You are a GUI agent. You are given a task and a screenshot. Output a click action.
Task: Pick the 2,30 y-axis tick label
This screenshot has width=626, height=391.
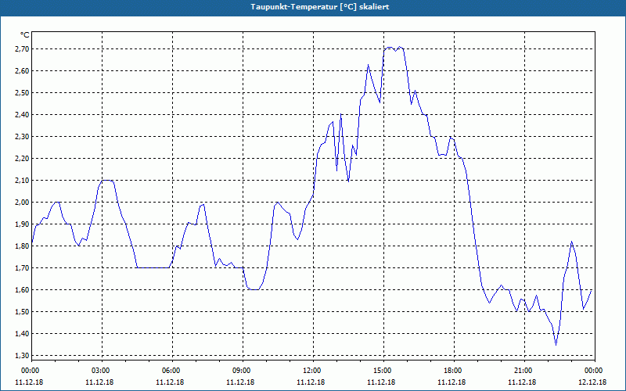(x=22, y=137)
